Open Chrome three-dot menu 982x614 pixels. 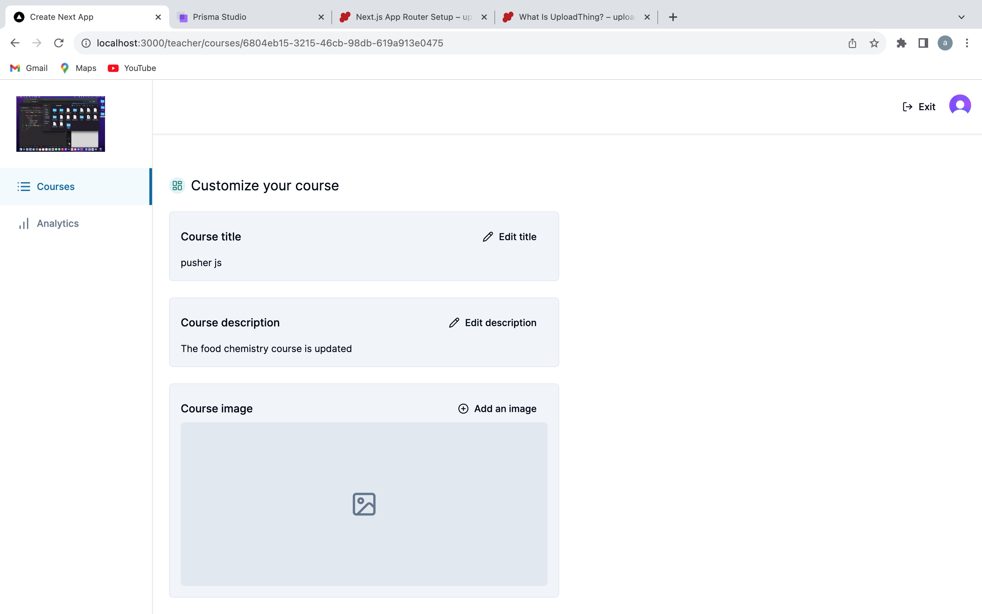[967, 43]
